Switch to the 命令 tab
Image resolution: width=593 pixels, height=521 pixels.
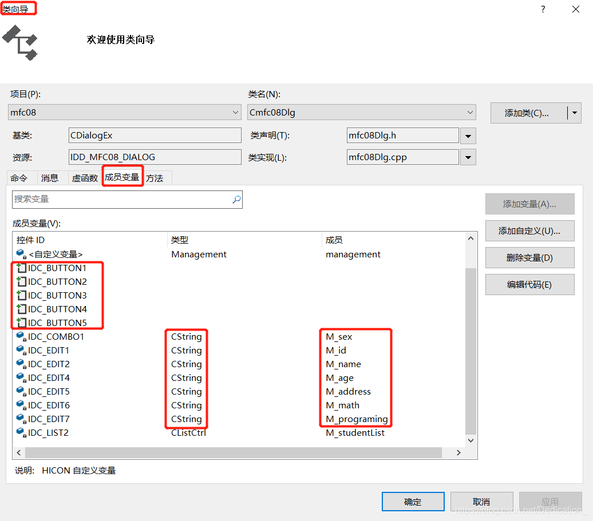19,178
